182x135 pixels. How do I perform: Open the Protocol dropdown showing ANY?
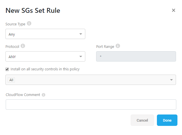[45, 56]
